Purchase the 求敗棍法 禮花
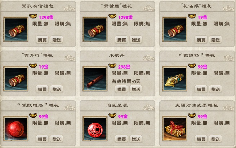 click(42, 139)
